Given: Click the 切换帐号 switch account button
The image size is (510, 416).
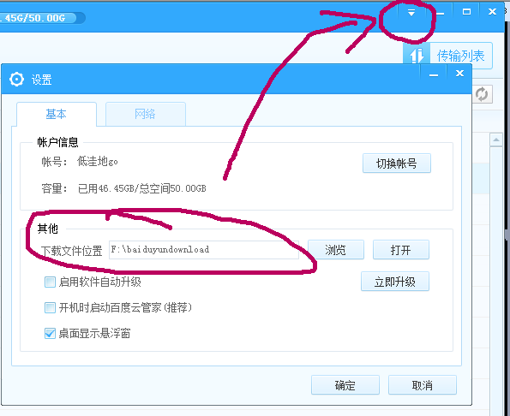Looking at the screenshot, I should coord(397,163).
